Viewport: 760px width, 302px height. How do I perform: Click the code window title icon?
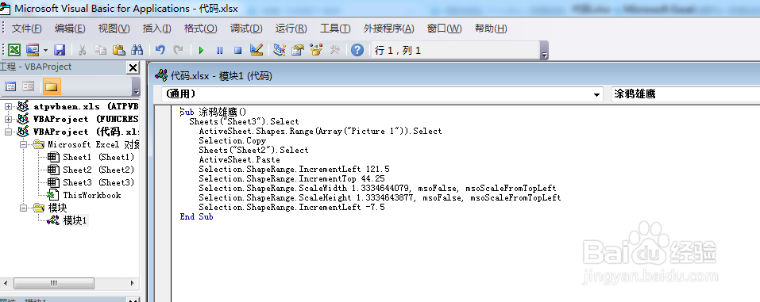tap(161, 75)
